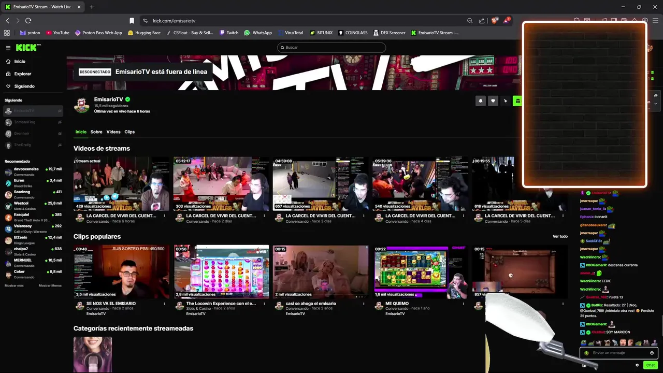Switch to the Sobre tab
The width and height of the screenshot is (663, 373).
(96, 132)
